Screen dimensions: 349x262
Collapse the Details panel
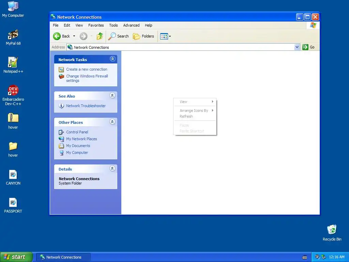click(112, 169)
